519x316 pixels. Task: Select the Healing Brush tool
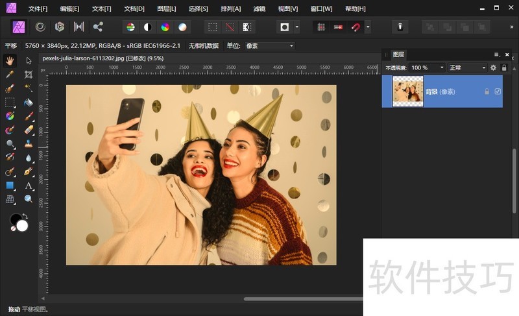(10, 171)
